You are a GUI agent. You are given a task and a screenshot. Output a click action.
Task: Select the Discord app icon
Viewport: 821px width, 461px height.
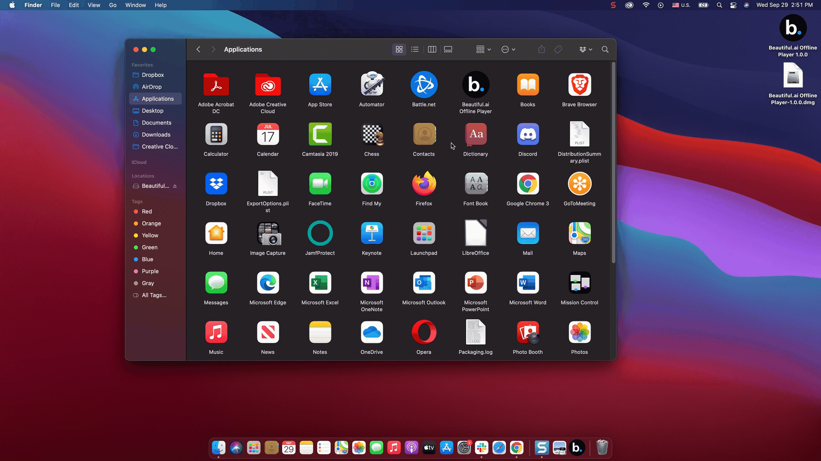[x=528, y=134]
